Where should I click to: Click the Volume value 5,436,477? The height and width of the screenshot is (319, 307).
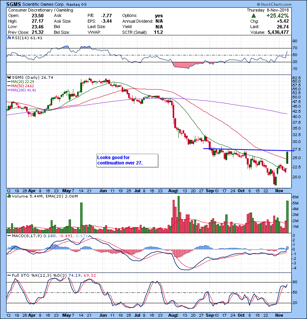(x=278, y=32)
